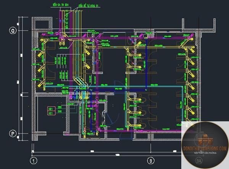This screenshot has width=229, height=169.
Task: Select the upper red-boxed HK1 tag
Action: [x=52, y=109]
